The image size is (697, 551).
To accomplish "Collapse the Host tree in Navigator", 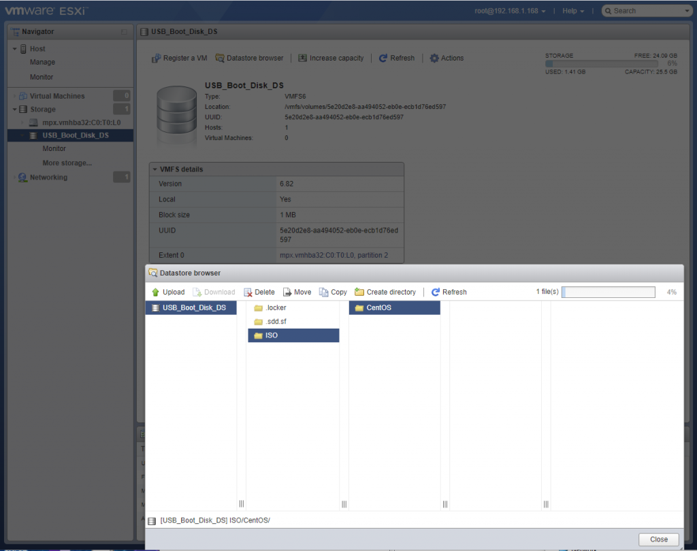I will 15,49.
